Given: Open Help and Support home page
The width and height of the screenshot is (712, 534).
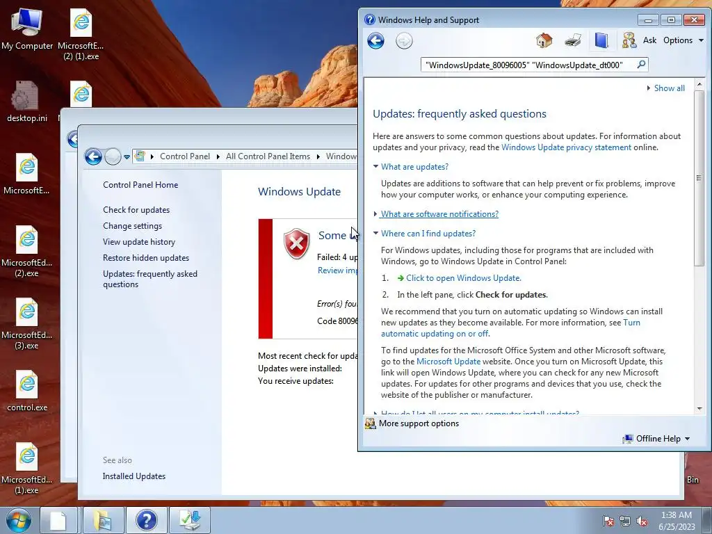Looking at the screenshot, I should [x=544, y=40].
